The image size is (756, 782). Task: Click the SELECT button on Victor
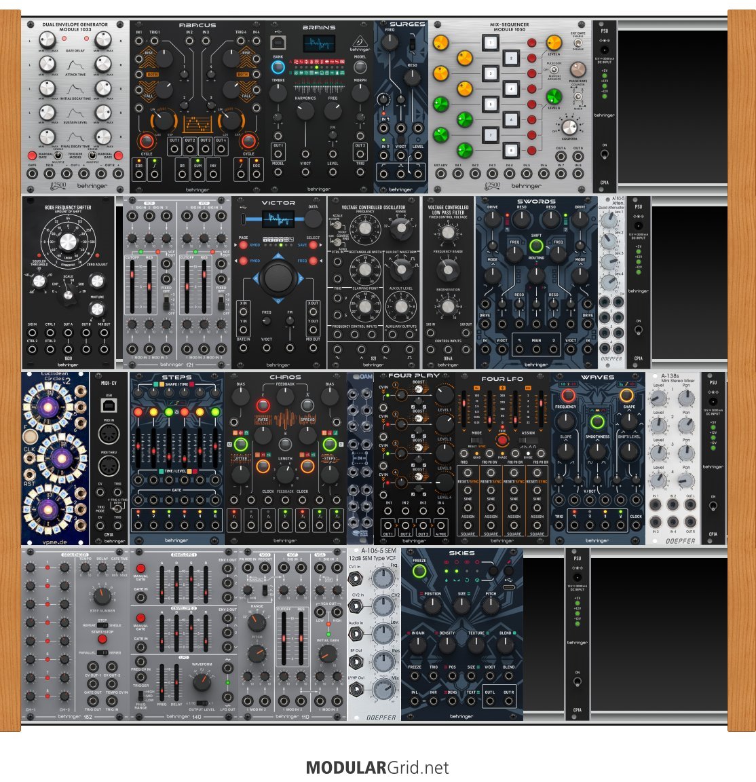point(313,245)
